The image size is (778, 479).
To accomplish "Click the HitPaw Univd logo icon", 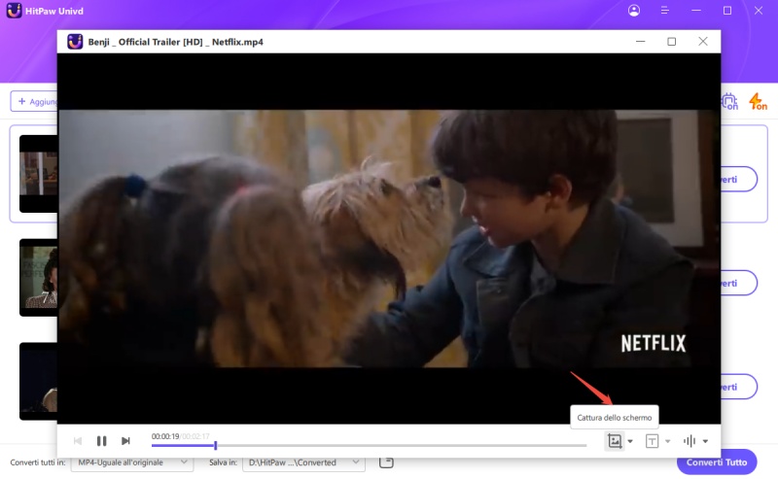I will point(14,11).
